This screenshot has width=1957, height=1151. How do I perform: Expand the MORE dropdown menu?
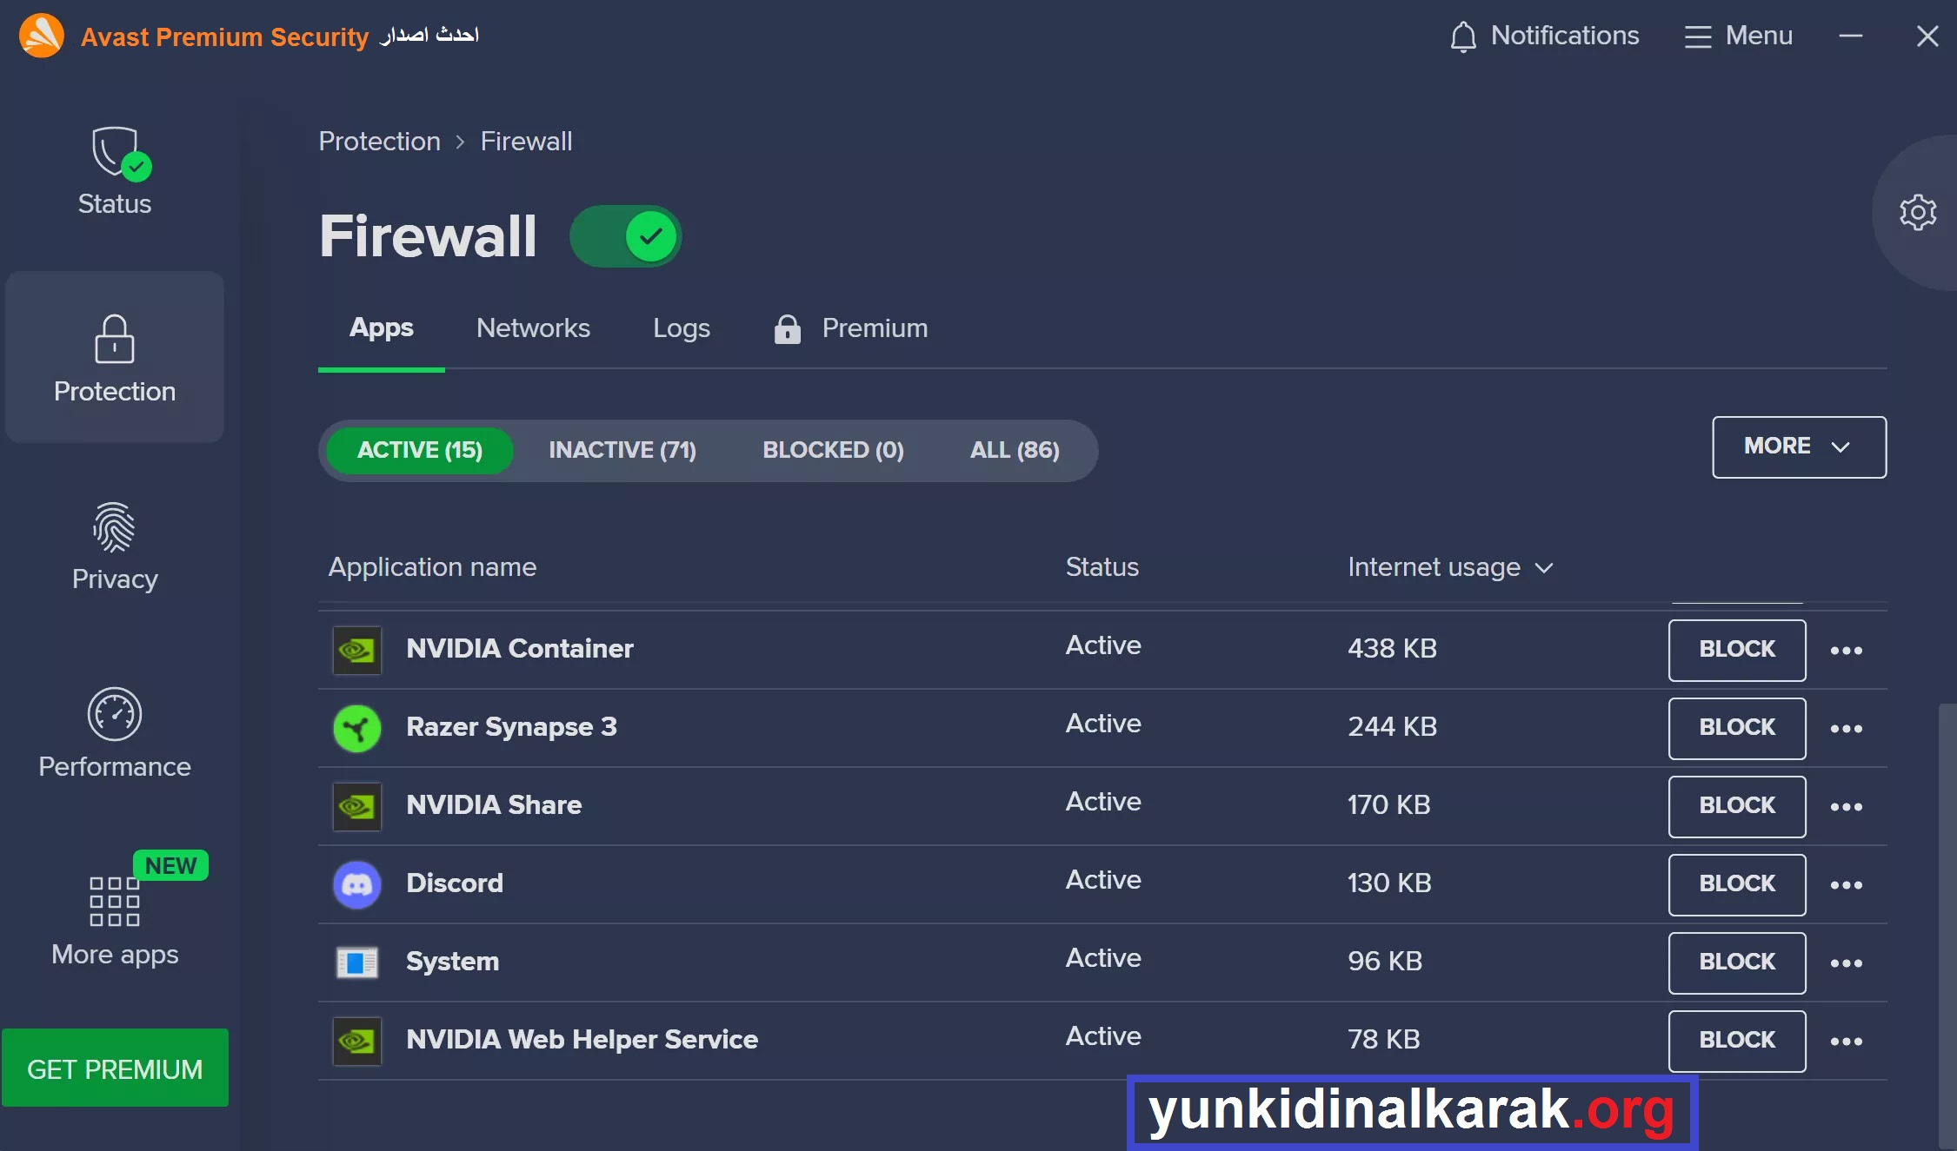1798,447
